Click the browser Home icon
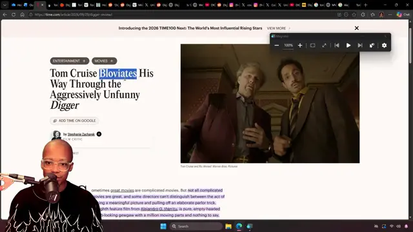 [23, 15]
